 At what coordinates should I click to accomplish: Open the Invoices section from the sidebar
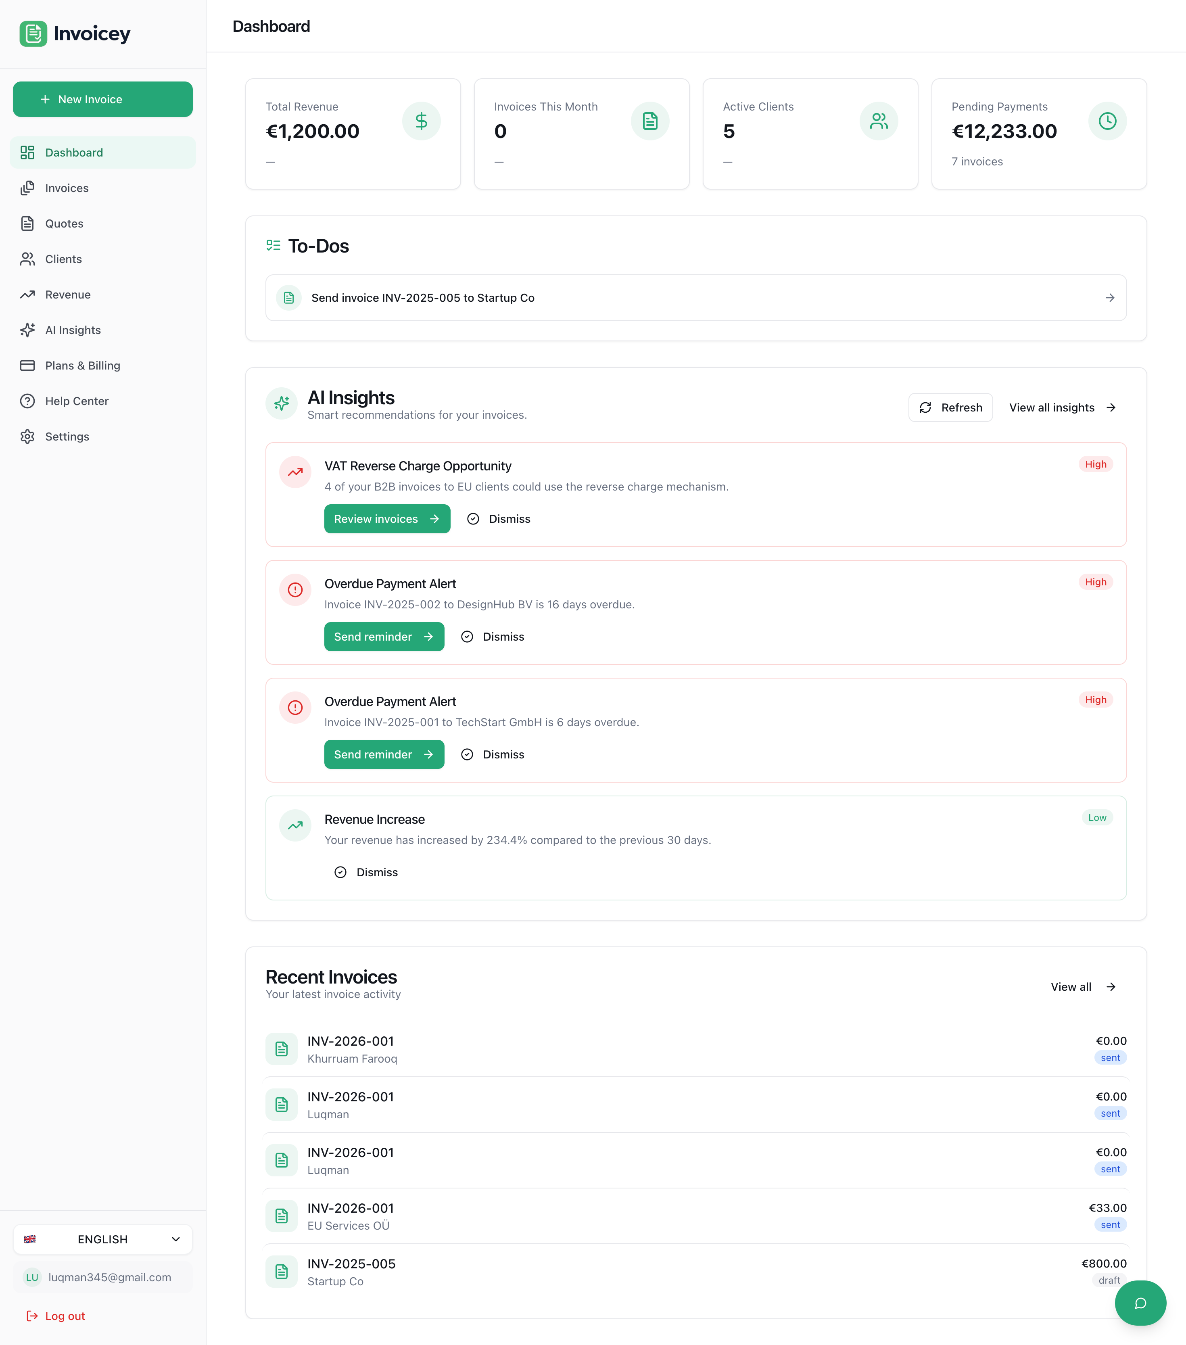point(67,188)
